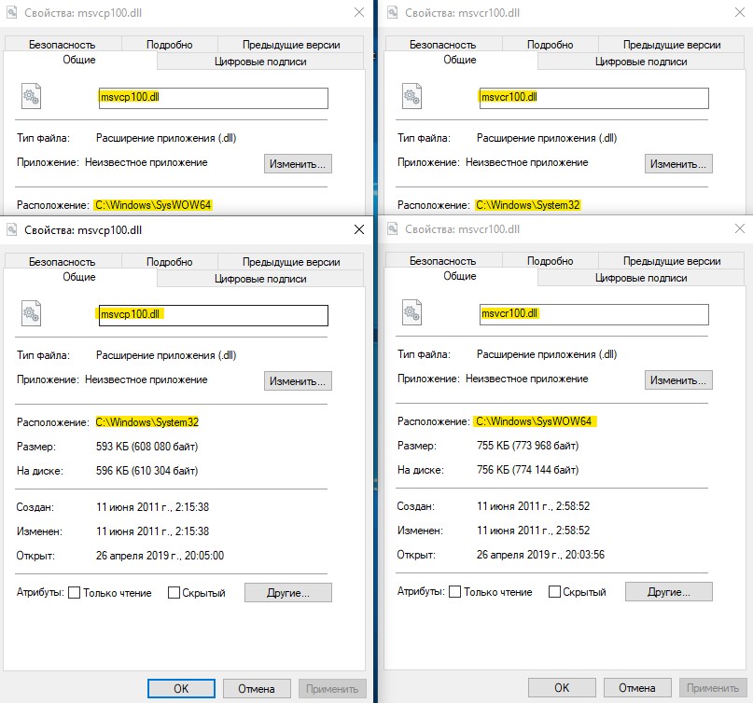This screenshot has height=703, width=753.
Task: Open 'Безопасность' tab in msvcp100.dll SysWOW64 window
Action: pos(63,45)
